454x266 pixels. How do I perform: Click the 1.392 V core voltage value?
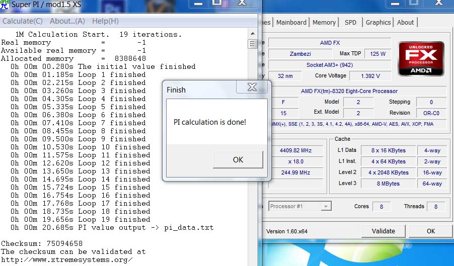(x=370, y=76)
